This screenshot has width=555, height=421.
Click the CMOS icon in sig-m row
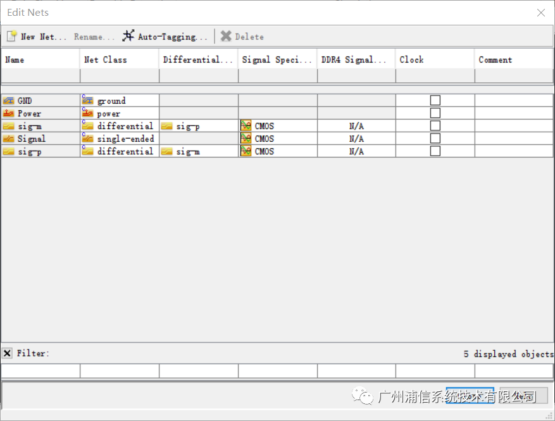tap(246, 126)
